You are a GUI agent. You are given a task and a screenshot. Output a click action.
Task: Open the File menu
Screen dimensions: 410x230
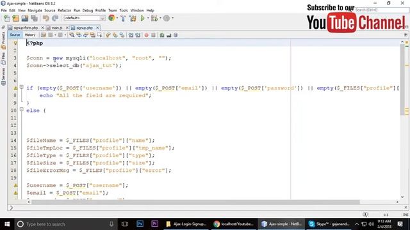4,10
